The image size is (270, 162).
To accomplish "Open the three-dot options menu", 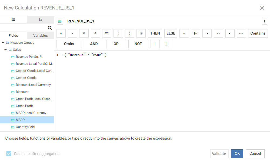I will pos(264,21).
